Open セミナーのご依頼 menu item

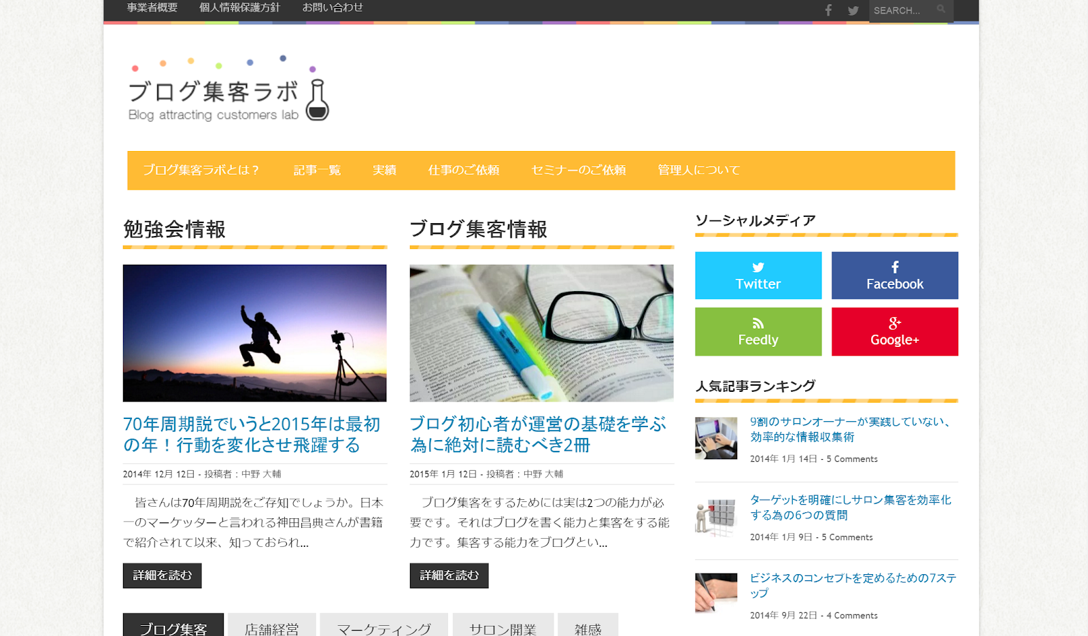tap(579, 170)
